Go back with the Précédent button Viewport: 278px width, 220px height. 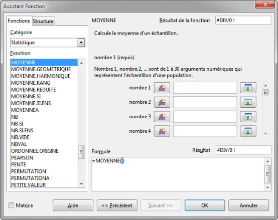117,205
